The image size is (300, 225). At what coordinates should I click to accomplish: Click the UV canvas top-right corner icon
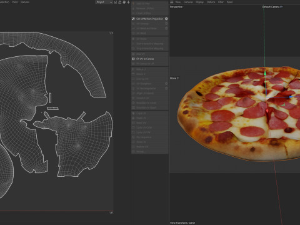111,33
